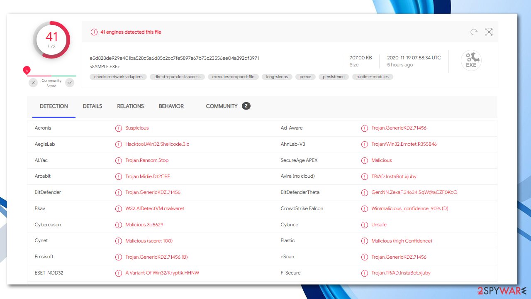Image resolution: width=531 pixels, height=299 pixels.
Task: Click warning icon in eScan row
Action: (x=365, y=257)
